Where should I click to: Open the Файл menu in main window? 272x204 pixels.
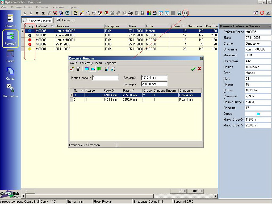click(5, 7)
